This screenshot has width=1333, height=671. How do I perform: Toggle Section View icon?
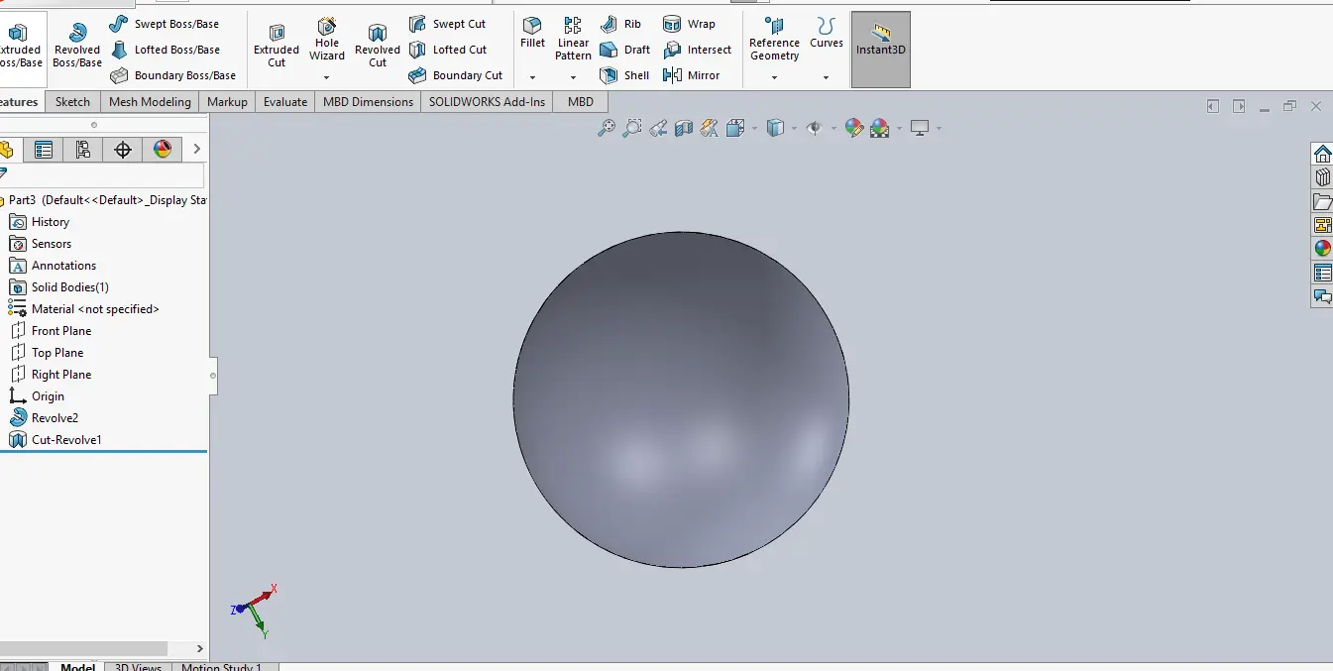point(683,128)
